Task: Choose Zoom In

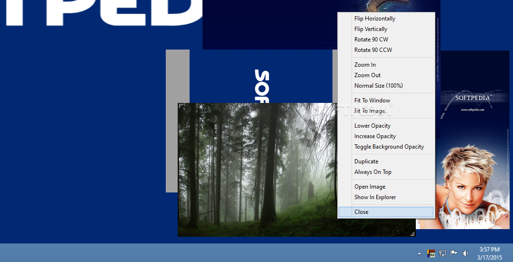Action: 386,65
